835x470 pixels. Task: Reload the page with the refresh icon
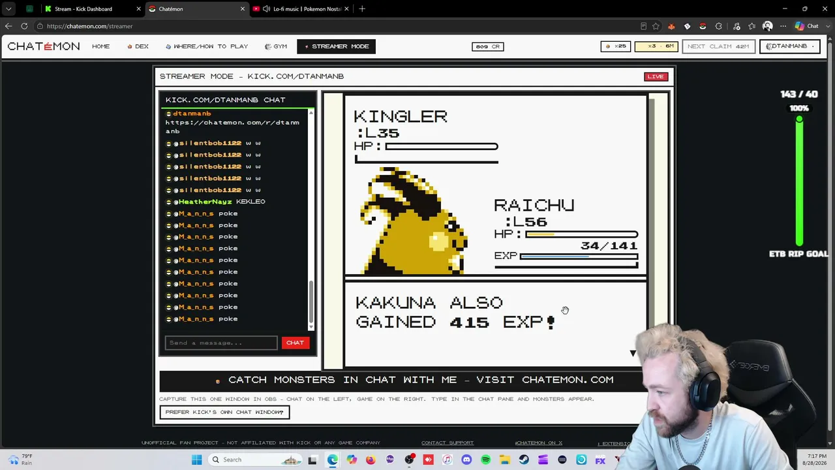24,26
